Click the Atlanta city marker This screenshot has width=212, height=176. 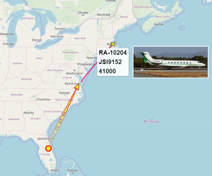point(29,110)
